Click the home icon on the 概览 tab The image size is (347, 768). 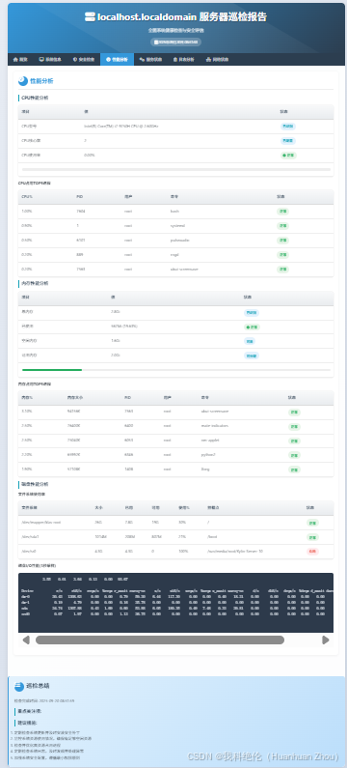tap(15, 59)
